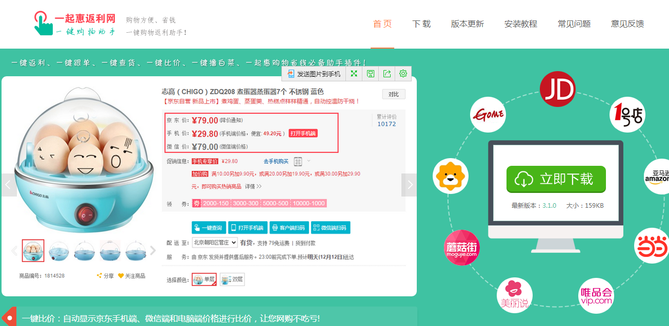Click the 蘑菇街 mogujie logo icon

coord(462,247)
